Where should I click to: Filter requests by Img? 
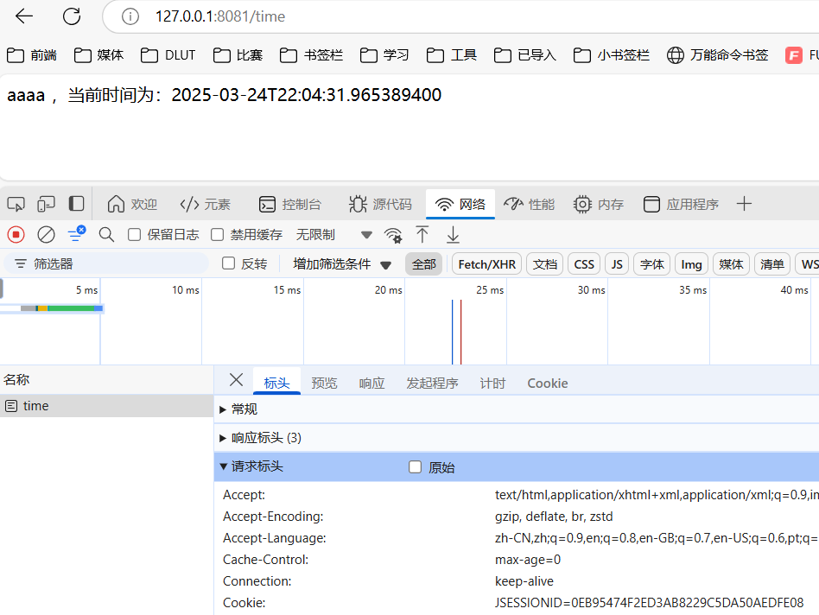(691, 264)
